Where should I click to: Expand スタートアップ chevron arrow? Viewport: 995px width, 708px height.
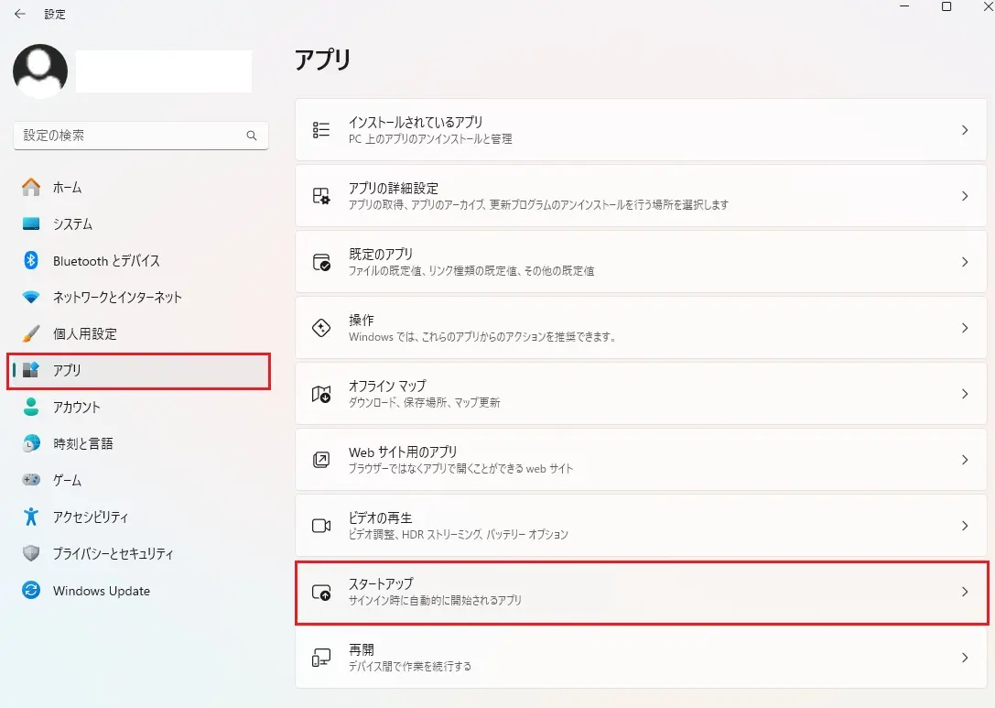pos(965,592)
